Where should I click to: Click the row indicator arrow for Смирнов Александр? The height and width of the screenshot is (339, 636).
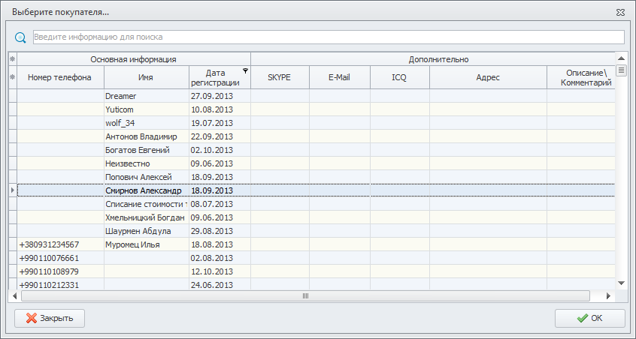12,190
